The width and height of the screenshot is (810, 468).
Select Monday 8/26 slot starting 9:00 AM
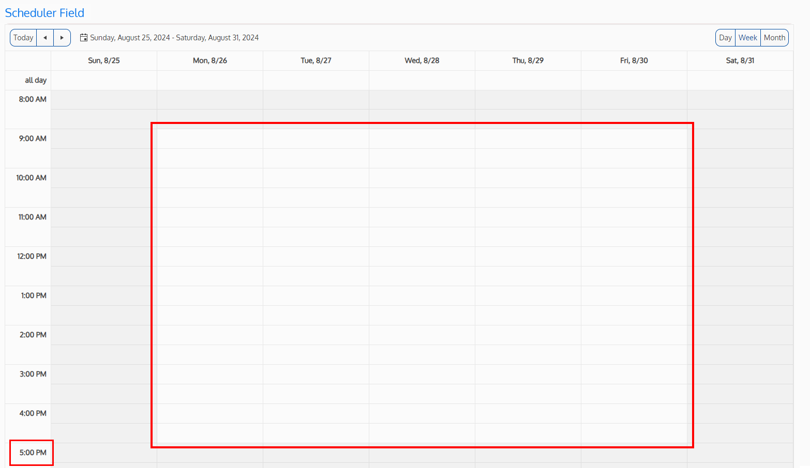coord(210,139)
